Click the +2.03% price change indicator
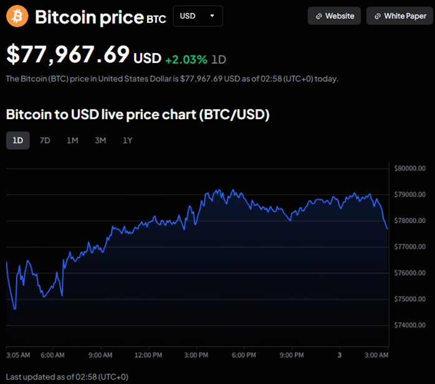Screen dimensions: 435x384 [186, 59]
